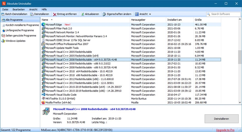Open the Bearbeiten menu
Viewport: 242px width, 132px height.
(x=19, y=10)
